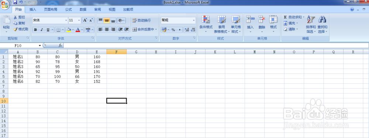369x138 pixels.
Task: Open the font group (字体) dialog launcher
Action: point(93,38)
